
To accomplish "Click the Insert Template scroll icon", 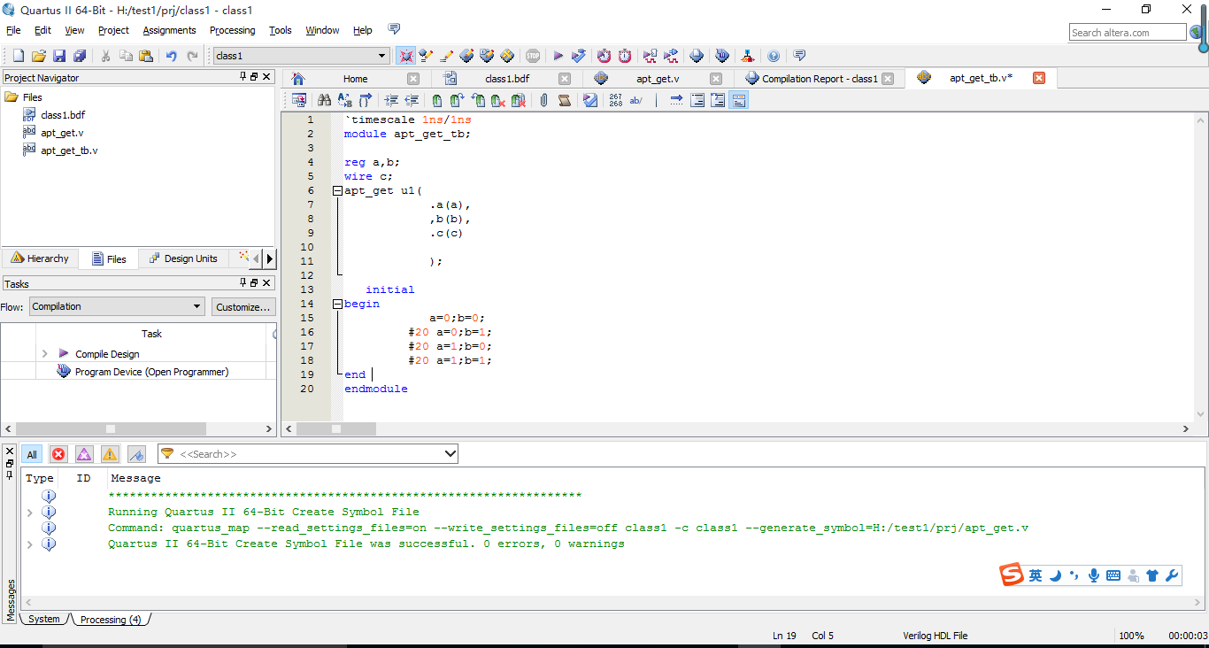I will click(x=564, y=101).
